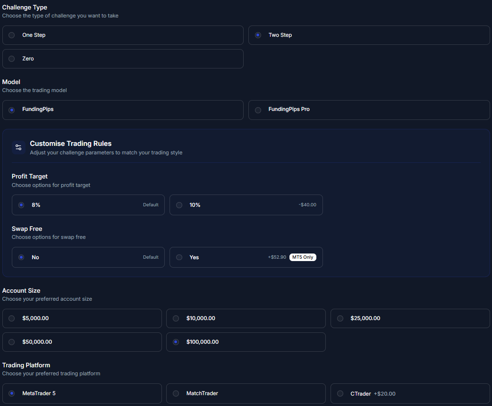
Task: Select the $100,000.00 account size
Action: pyautogui.click(x=176, y=342)
